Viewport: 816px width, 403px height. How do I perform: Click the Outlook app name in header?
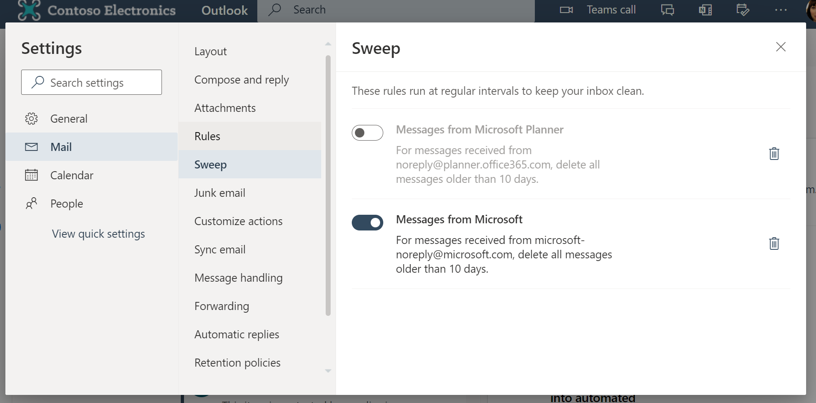[224, 10]
